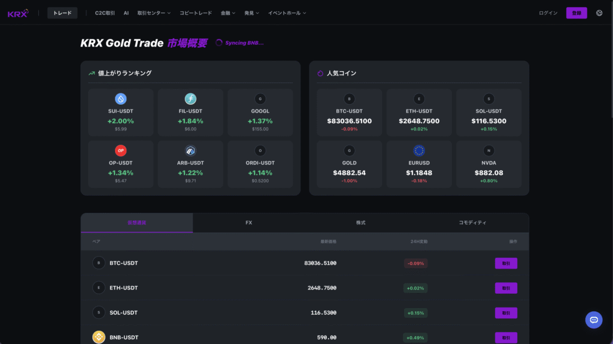Switch to the 株式 tab
The width and height of the screenshot is (613, 344).
pyautogui.click(x=360, y=223)
